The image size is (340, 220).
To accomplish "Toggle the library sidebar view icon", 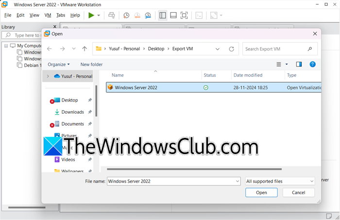I will pyautogui.click(x=163, y=15).
